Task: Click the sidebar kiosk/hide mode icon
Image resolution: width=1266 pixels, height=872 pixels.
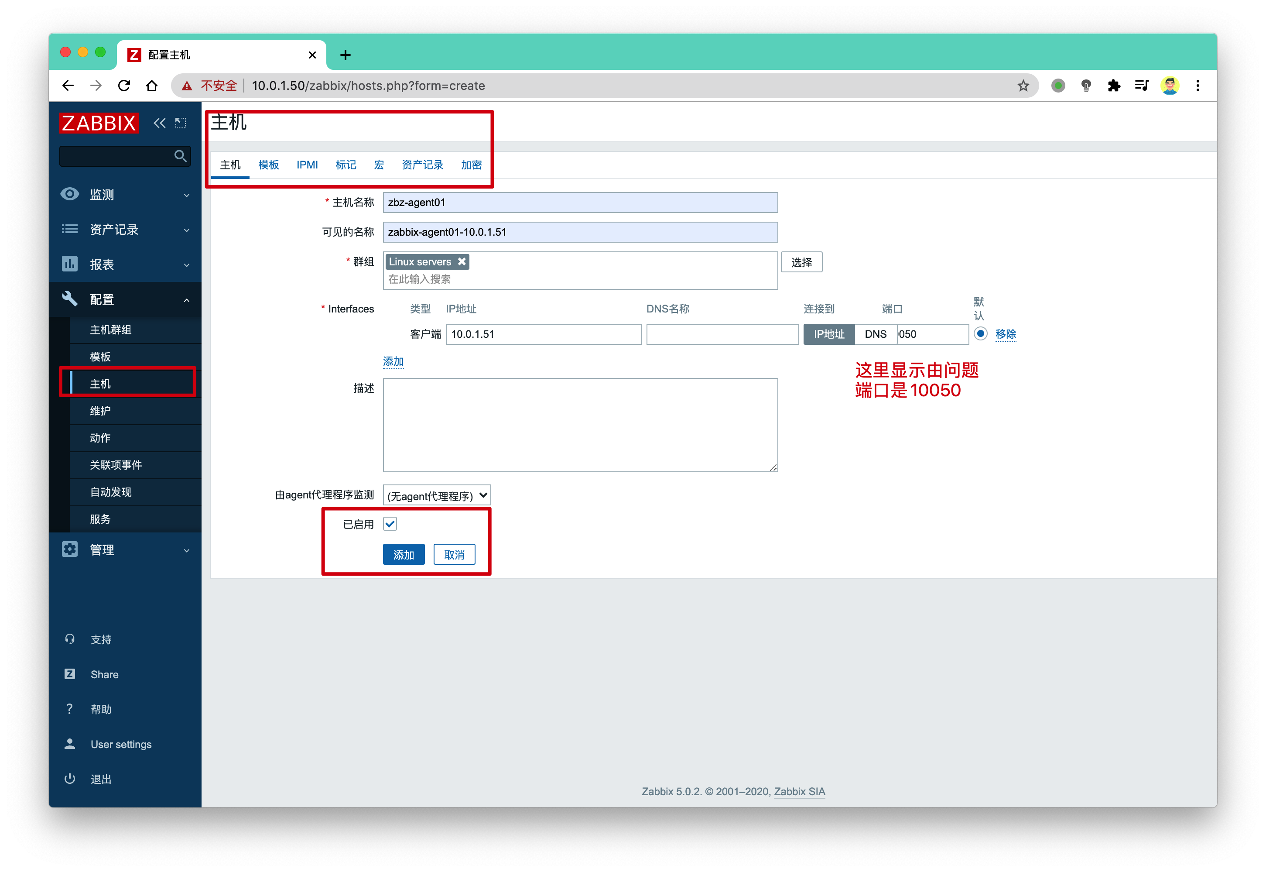Action: coord(180,123)
